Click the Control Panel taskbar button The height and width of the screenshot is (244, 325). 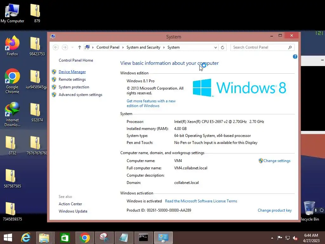point(163,238)
